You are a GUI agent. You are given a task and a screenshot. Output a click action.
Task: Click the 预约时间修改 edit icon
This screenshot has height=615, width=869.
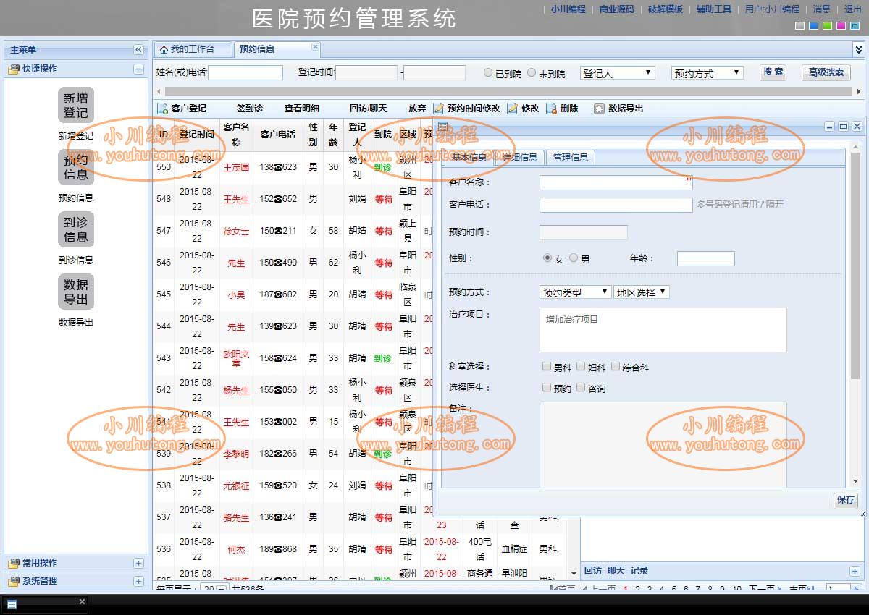pos(438,109)
